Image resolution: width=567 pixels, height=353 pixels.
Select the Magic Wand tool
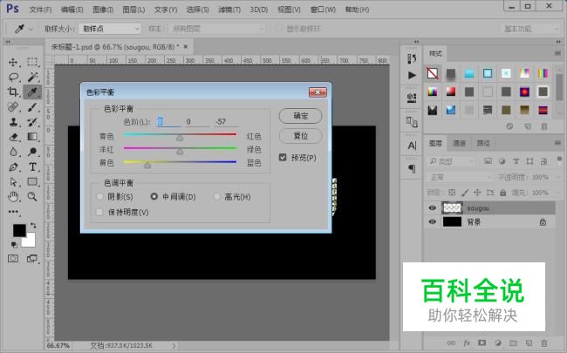[x=32, y=77]
